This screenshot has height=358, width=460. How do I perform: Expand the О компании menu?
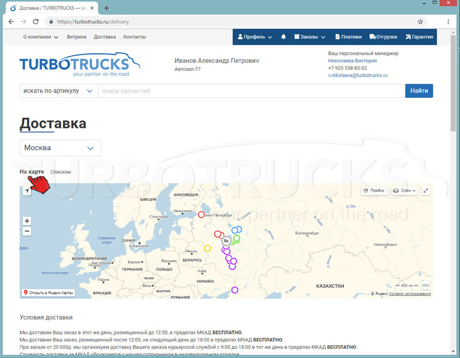41,37
